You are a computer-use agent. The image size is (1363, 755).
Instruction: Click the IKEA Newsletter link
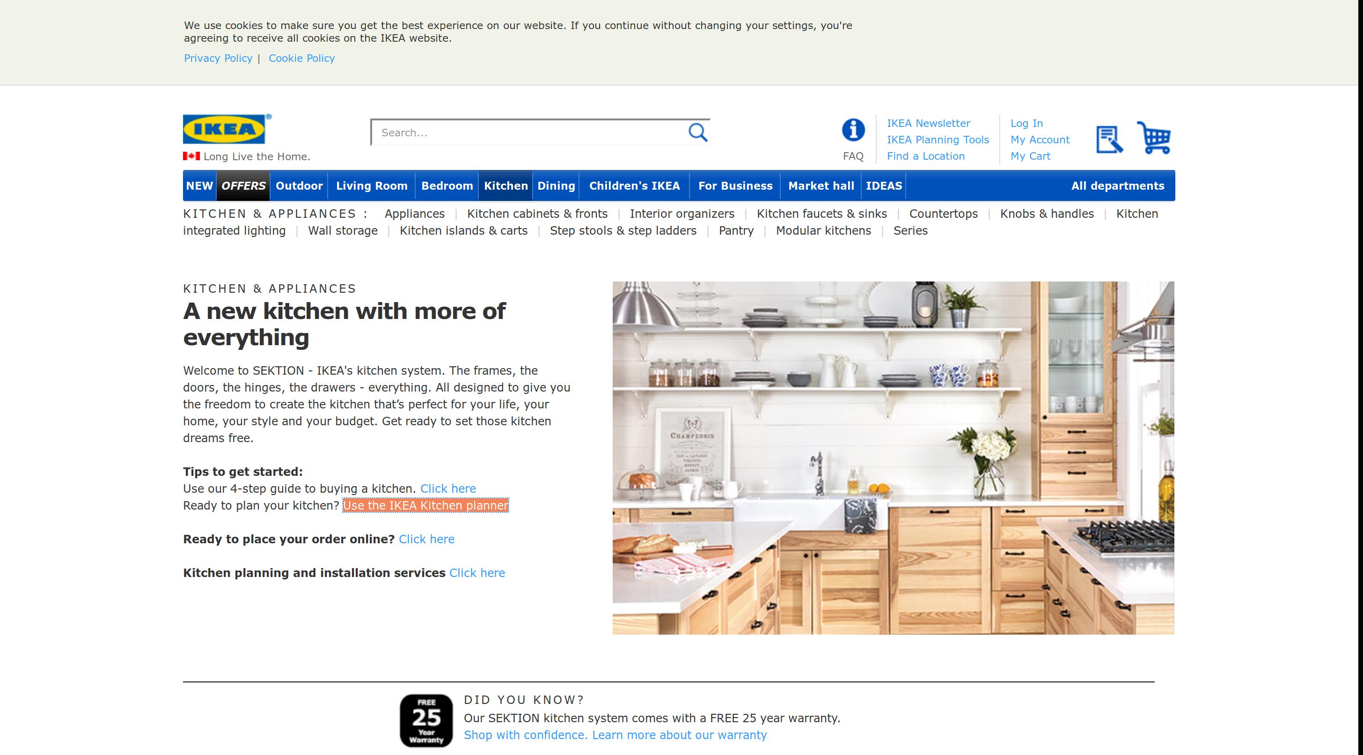pyautogui.click(x=929, y=123)
